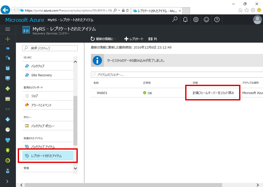Click the address bar search magnifier icon

pyautogui.click(x=115, y=10)
